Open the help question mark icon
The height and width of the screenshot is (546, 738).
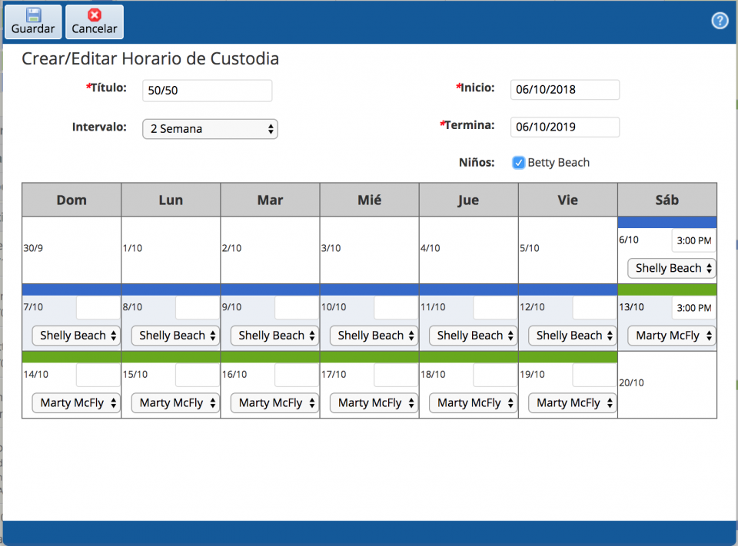[x=720, y=21]
